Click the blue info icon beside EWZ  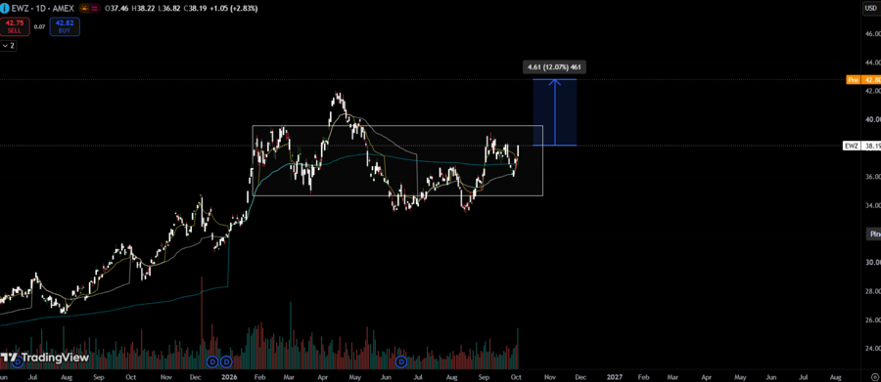[x=4, y=9]
